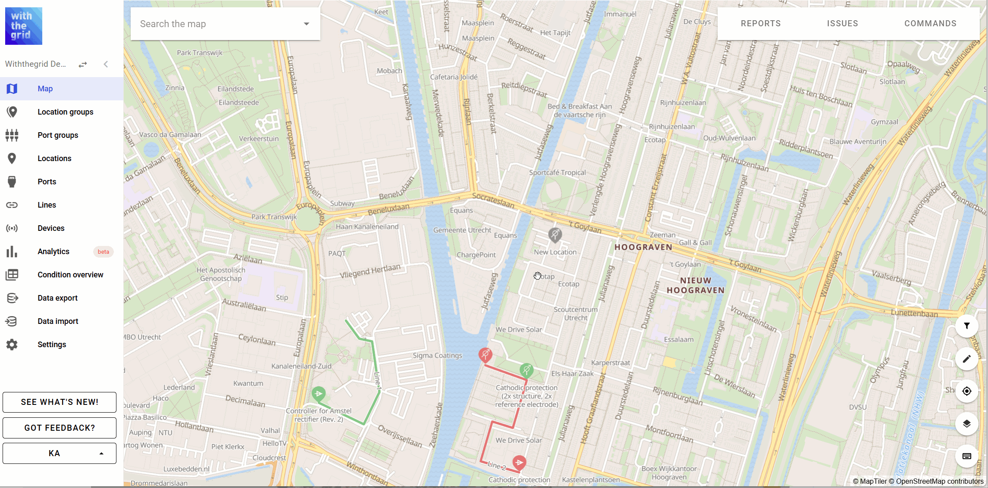Click the See What's New button

click(x=60, y=402)
